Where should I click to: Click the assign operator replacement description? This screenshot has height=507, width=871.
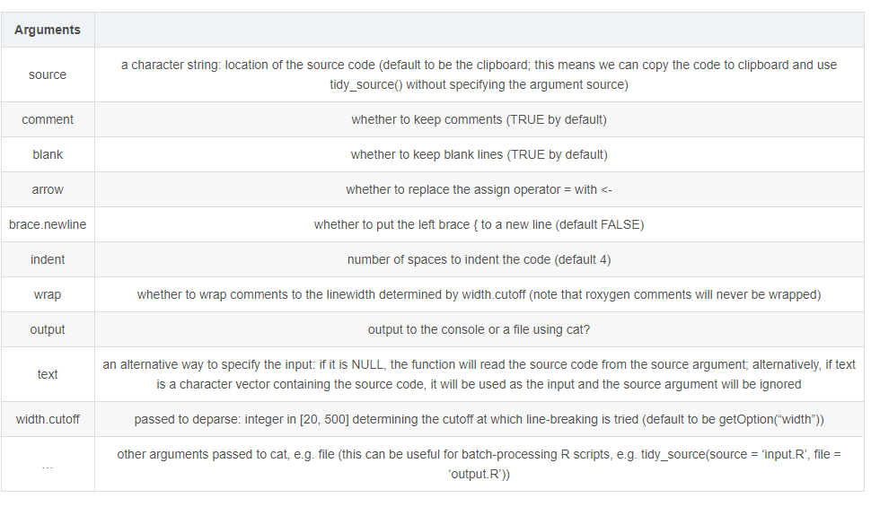479,189
